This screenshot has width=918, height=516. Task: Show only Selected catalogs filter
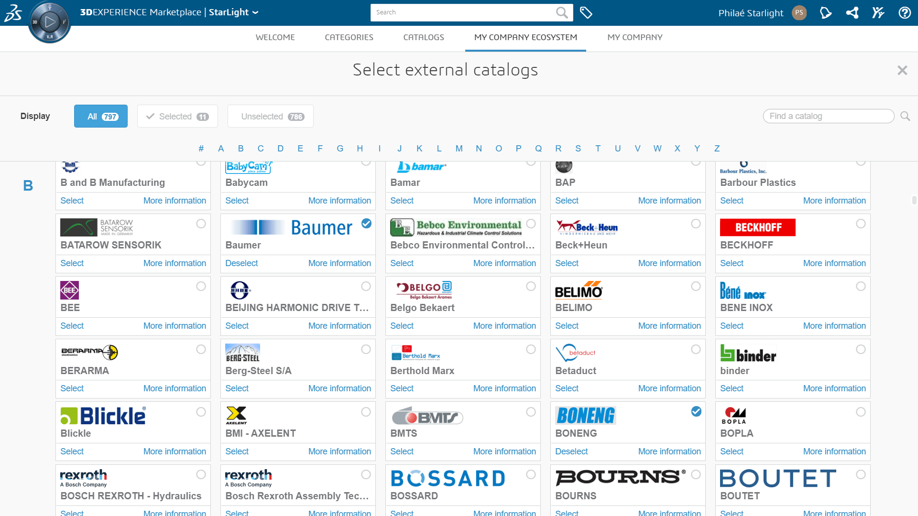click(177, 116)
